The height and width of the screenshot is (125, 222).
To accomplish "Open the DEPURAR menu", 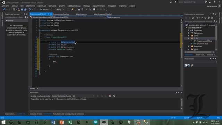I will coord(52,6).
